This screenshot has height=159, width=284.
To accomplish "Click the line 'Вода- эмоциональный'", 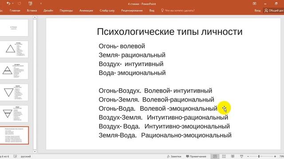I will tap(132, 73).
